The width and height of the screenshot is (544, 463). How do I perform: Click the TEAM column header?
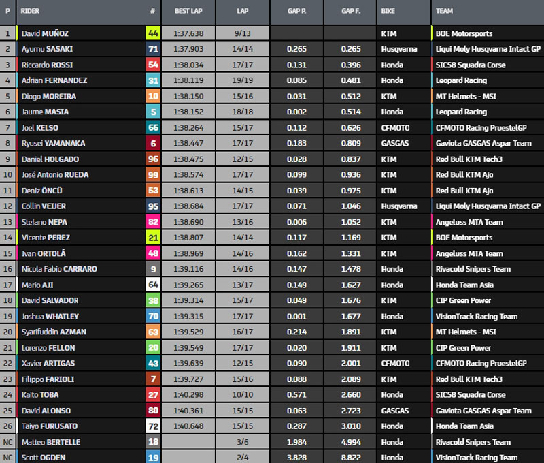[x=445, y=12]
